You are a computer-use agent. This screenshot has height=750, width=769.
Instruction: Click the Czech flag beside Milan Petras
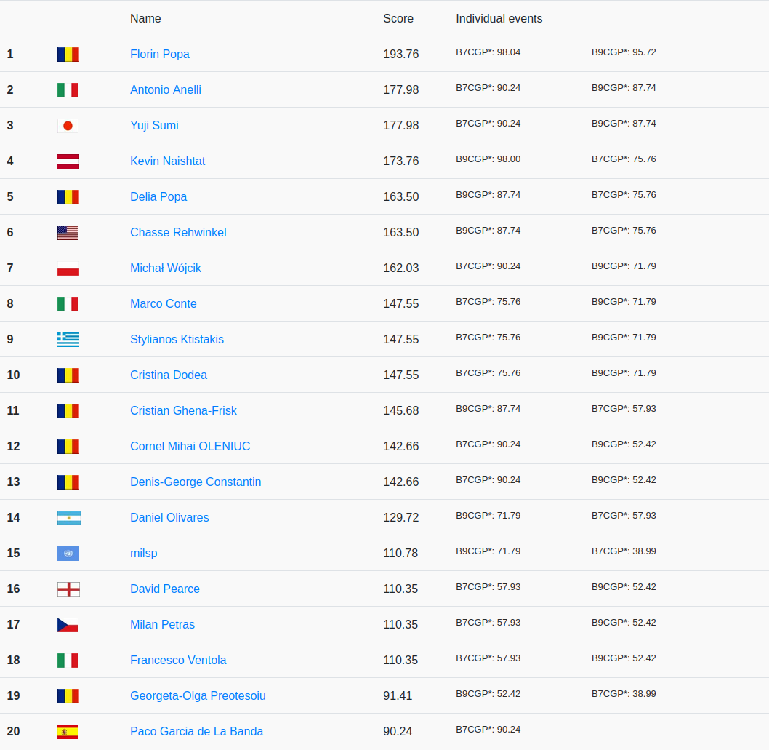click(x=68, y=625)
